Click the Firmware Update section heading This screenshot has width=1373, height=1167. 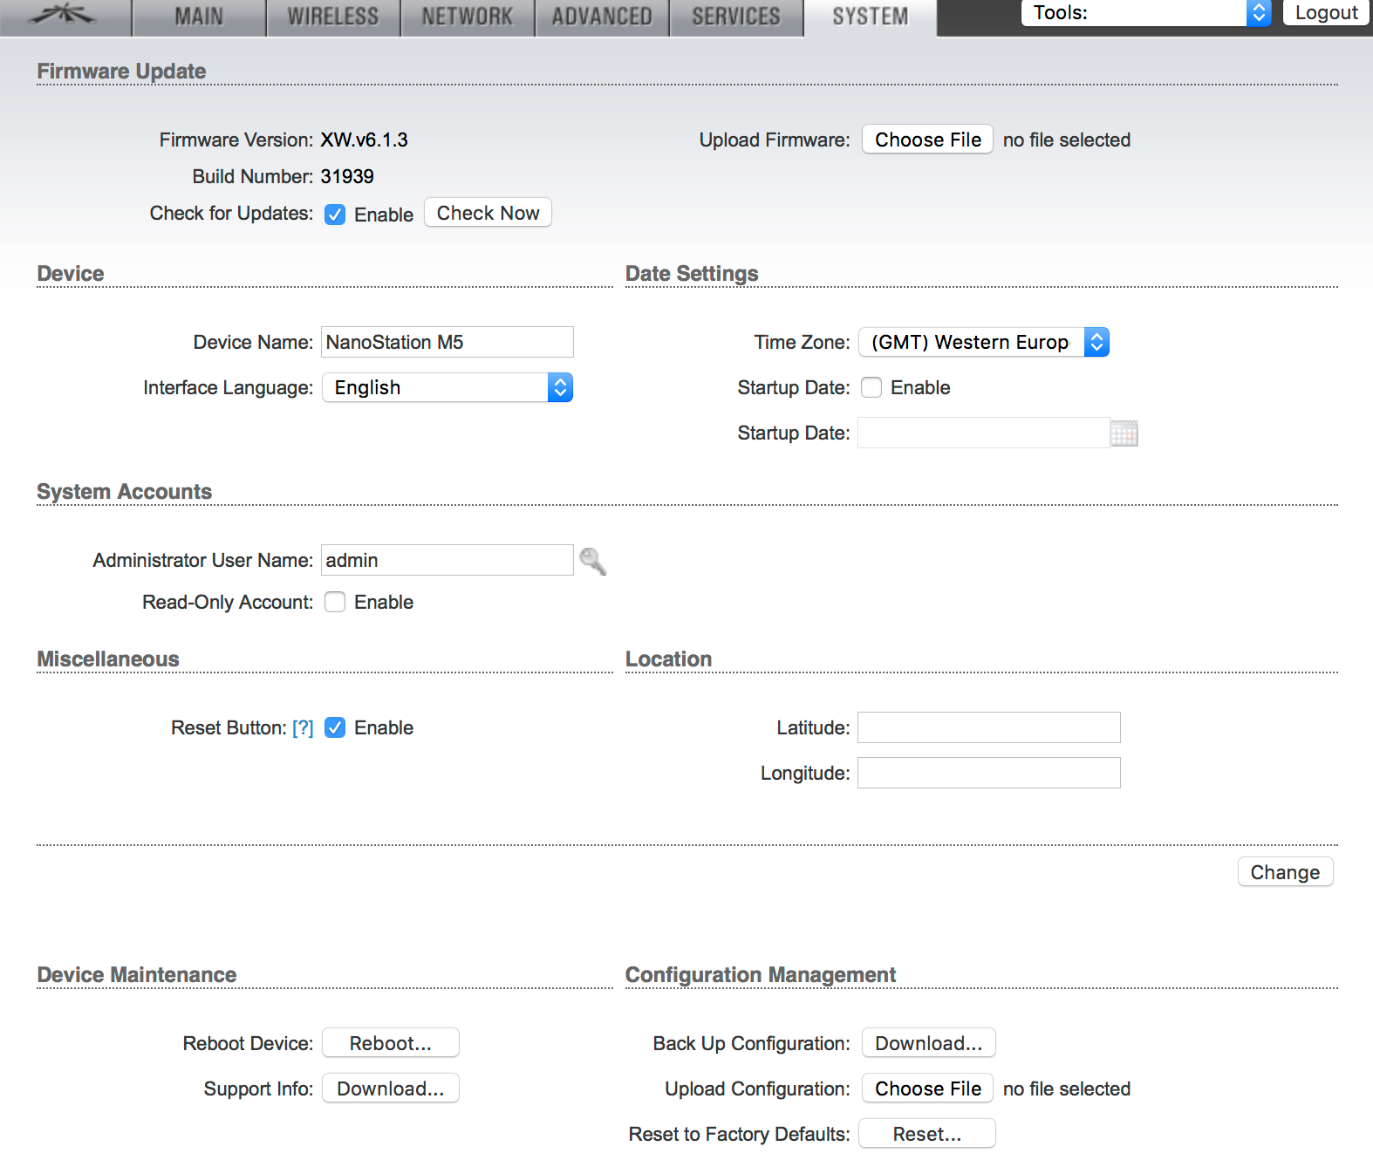coord(121,72)
